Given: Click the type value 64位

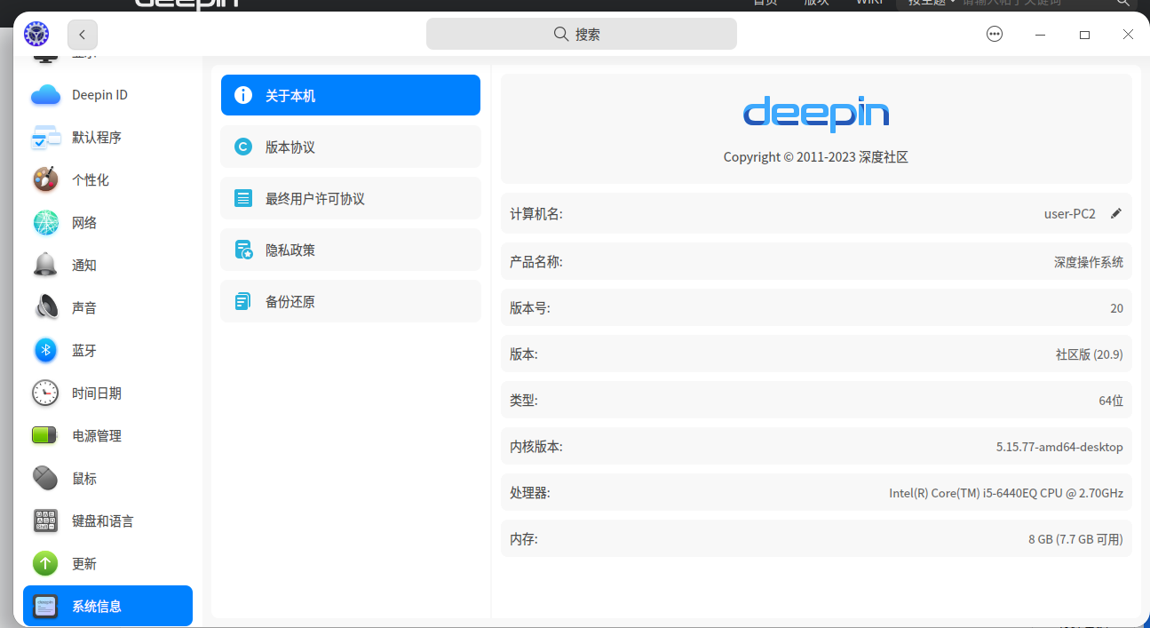Looking at the screenshot, I should 1111,401.
